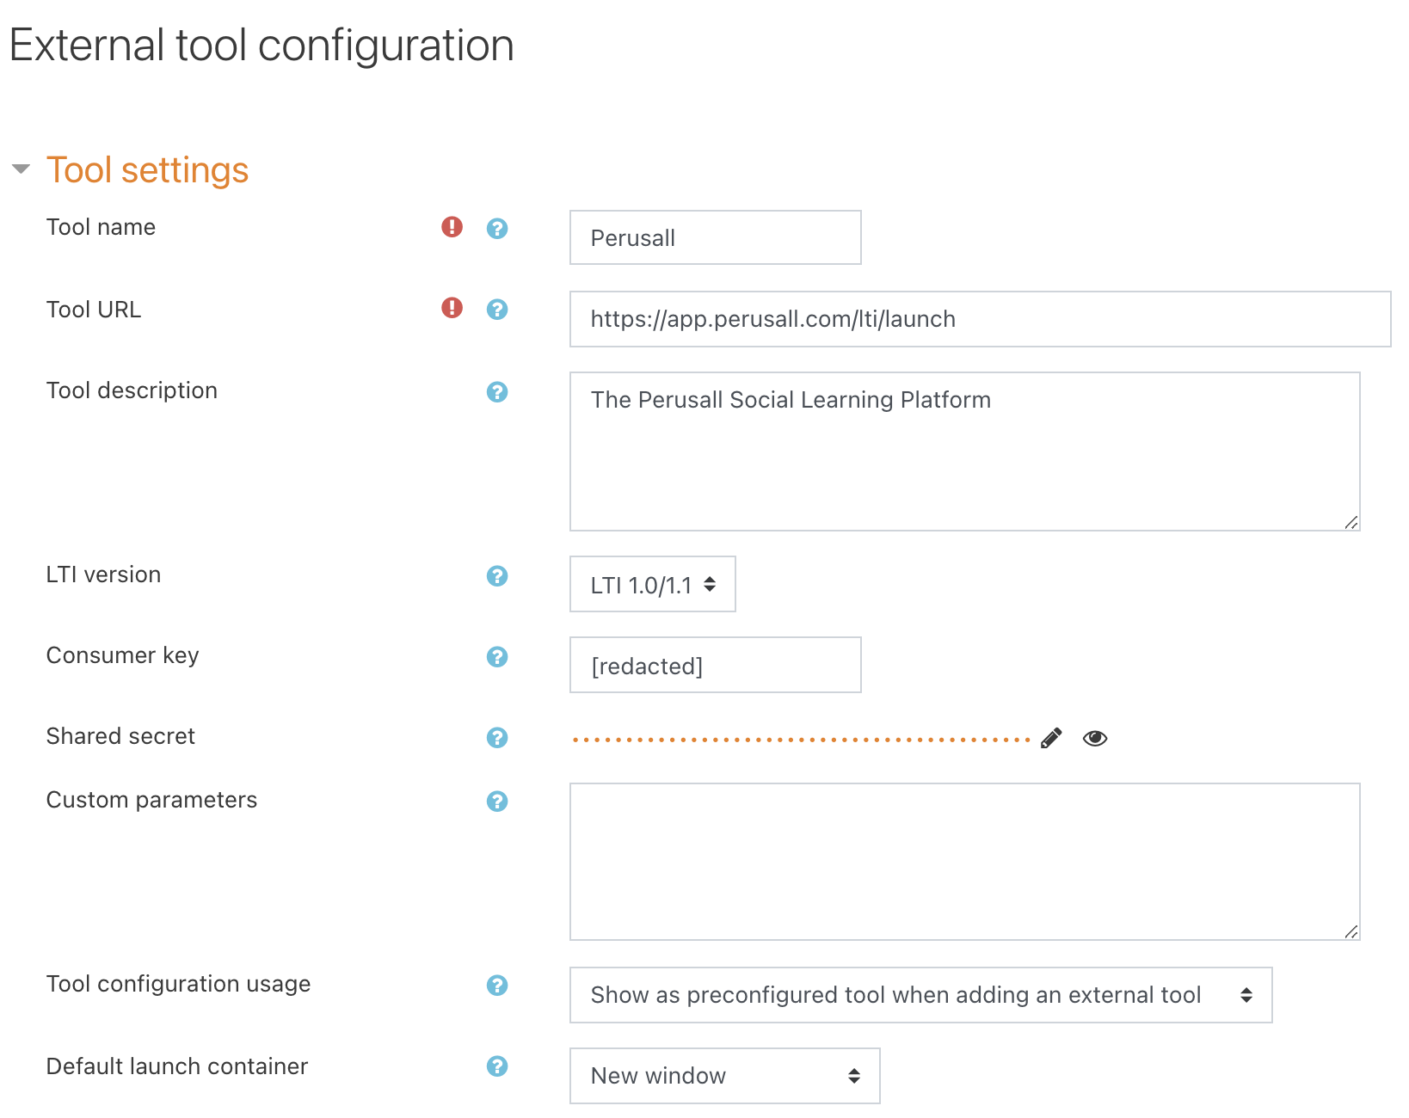Click the LTI version label
The image size is (1409, 1118).
coord(103,574)
